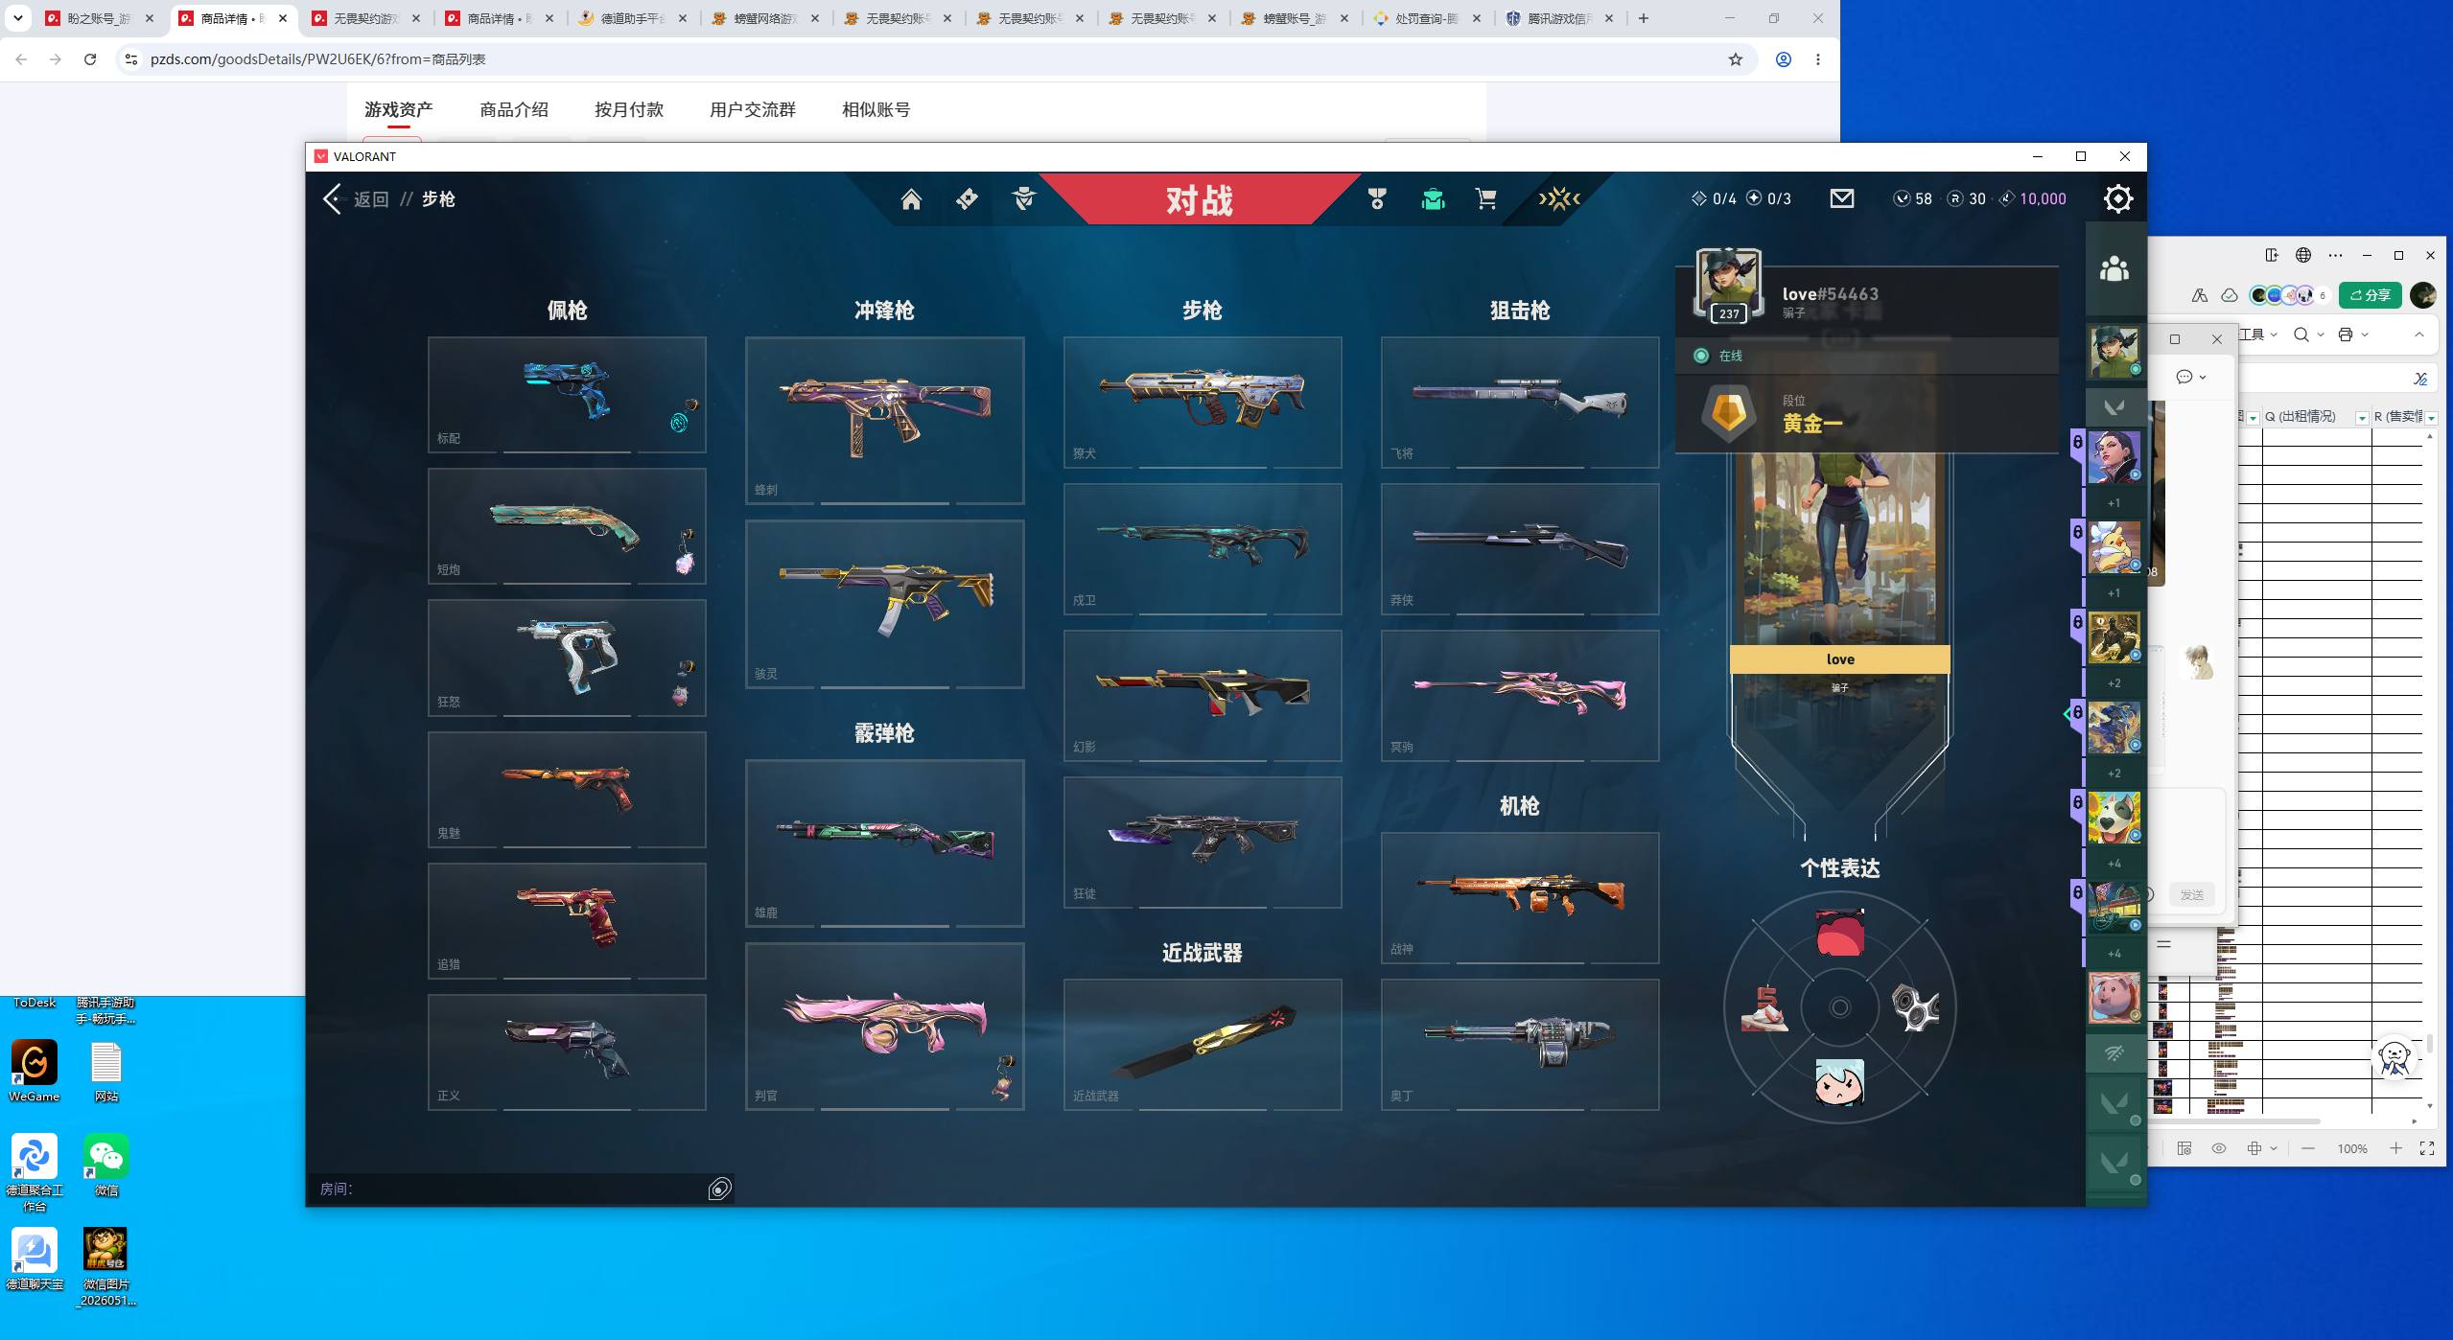Select the 游戏资产 tab

click(398, 109)
